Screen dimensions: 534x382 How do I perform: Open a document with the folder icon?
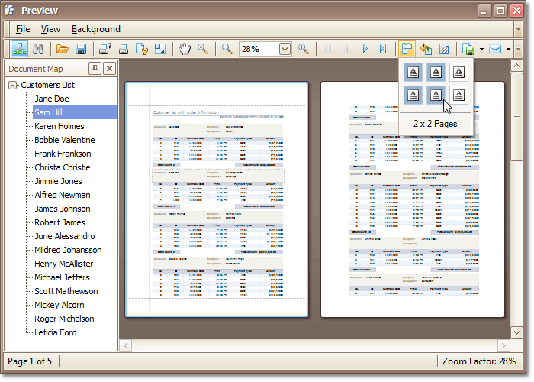click(x=63, y=49)
